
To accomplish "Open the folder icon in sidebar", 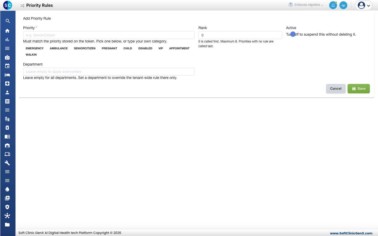I will click(7, 224).
